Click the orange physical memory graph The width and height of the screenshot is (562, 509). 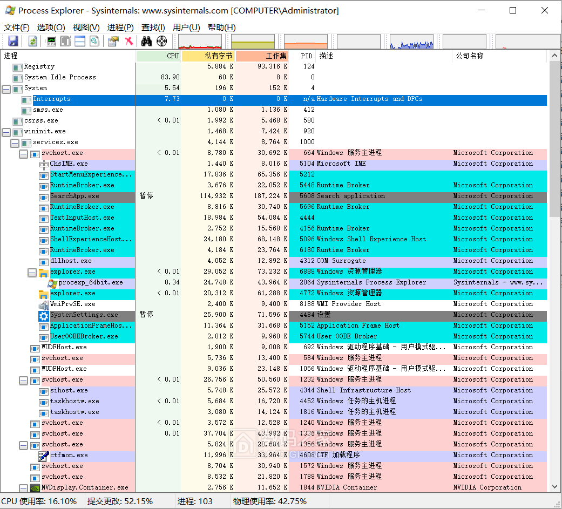click(x=306, y=42)
